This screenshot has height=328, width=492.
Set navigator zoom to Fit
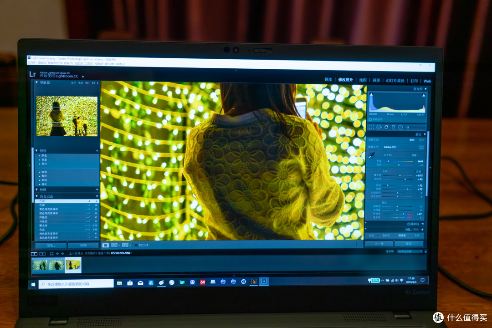point(73,83)
